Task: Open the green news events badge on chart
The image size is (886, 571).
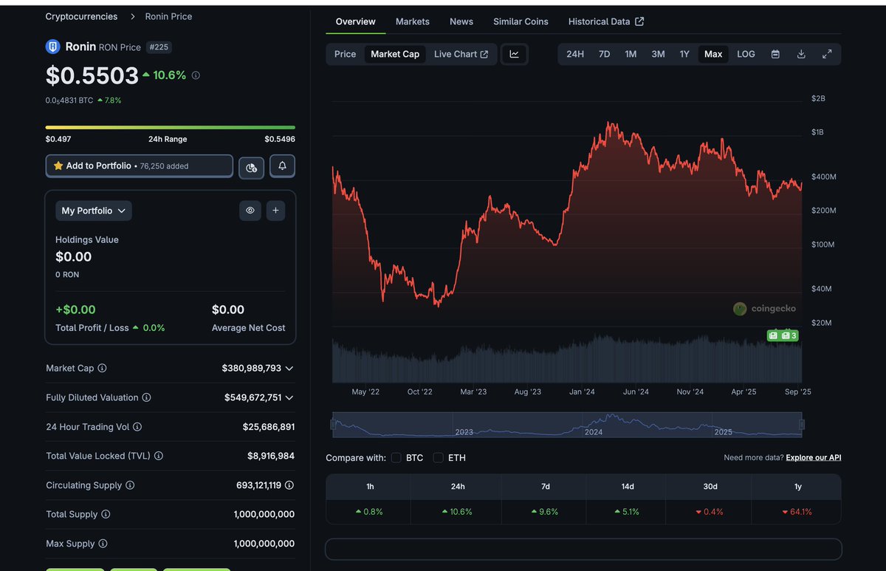Action: click(783, 335)
